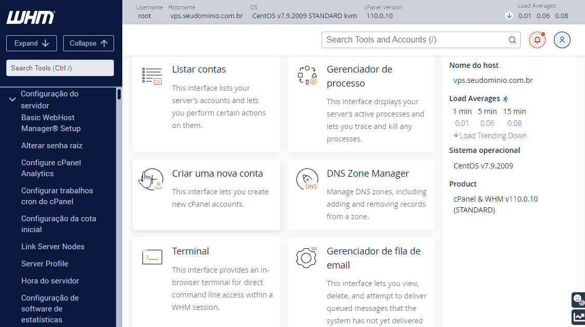Image resolution: width=585 pixels, height=327 pixels.
Task: Open the Listar contas icon
Action: coord(152,76)
